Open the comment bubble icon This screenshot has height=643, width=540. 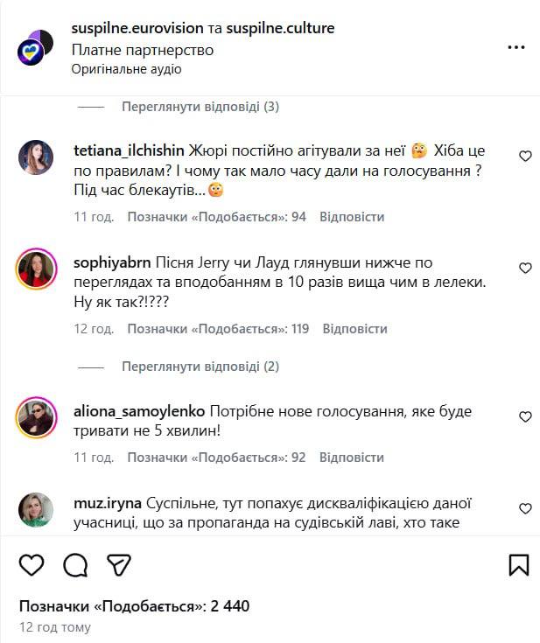click(75, 564)
